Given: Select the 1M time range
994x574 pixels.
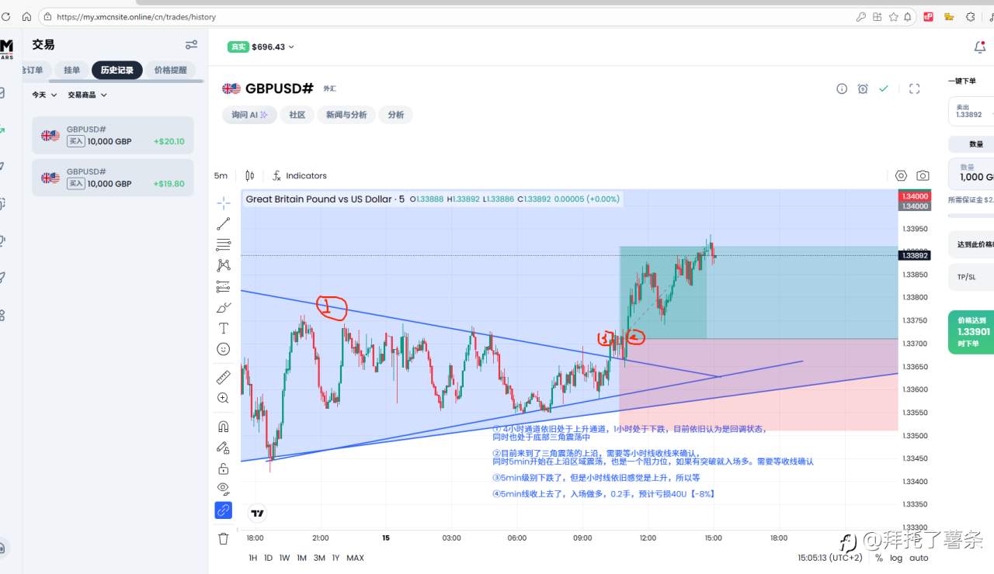Looking at the screenshot, I should 301,558.
